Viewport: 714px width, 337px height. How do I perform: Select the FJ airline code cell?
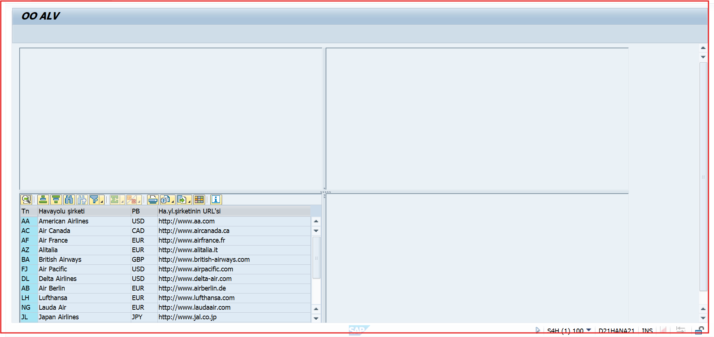[29, 269]
